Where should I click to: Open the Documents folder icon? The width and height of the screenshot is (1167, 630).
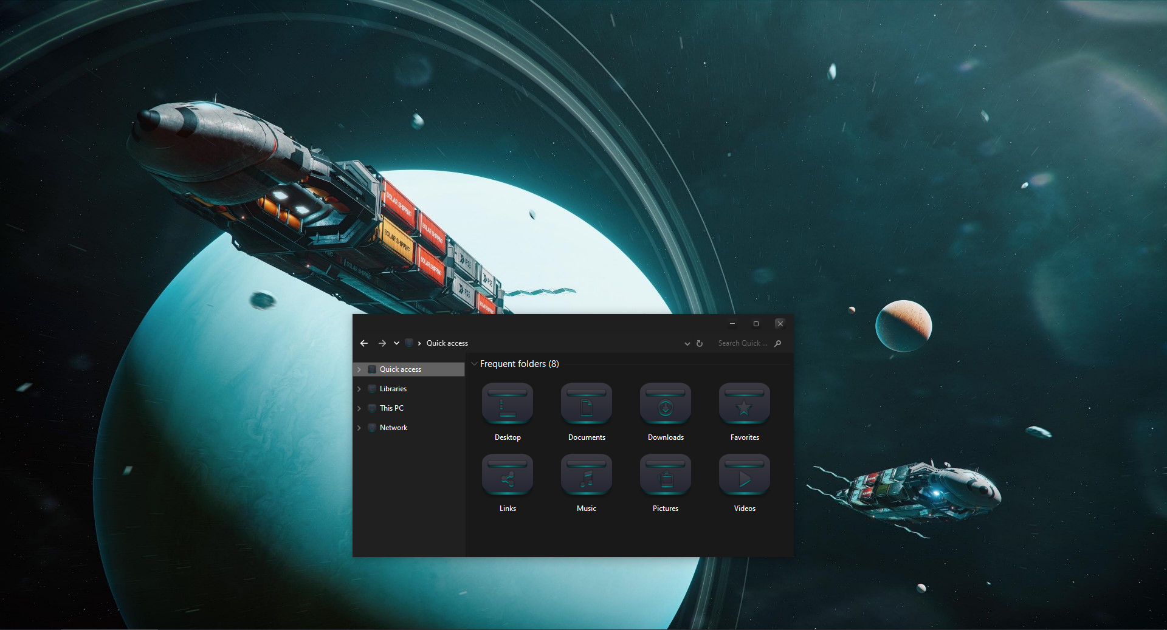pyautogui.click(x=587, y=403)
